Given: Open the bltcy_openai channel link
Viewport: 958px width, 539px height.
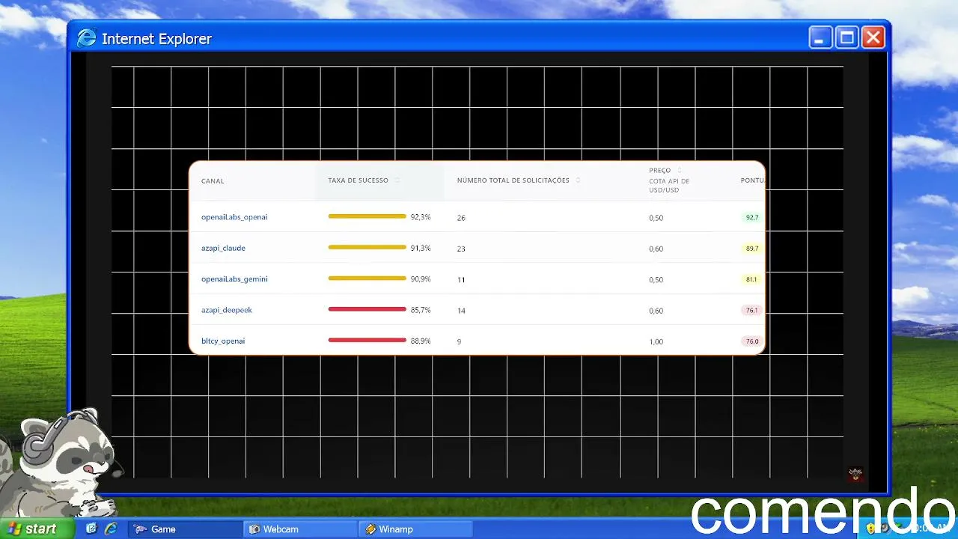Looking at the screenshot, I should click(223, 341).
